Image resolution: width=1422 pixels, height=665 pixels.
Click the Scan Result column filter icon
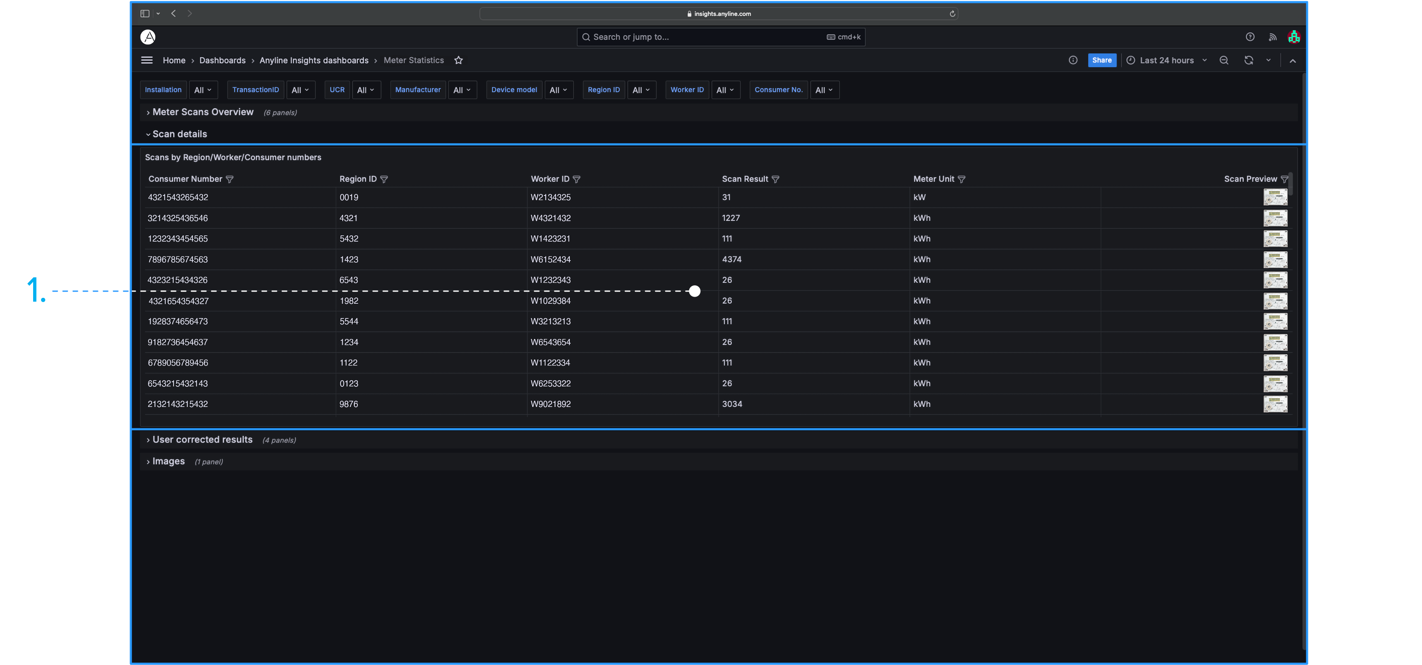pos(776,179)
